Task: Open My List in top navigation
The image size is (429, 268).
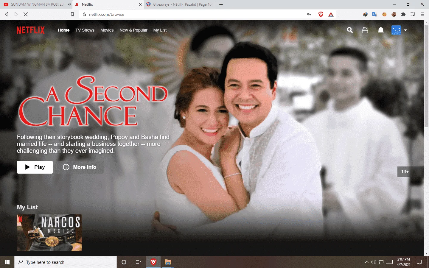Action: point(160,30)
